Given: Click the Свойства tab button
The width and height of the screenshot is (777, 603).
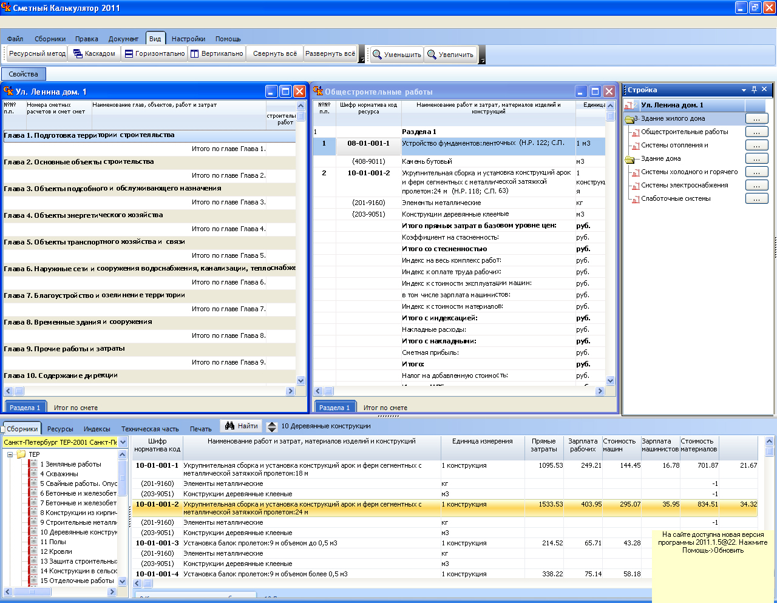Looking at the screenshot, I should click(x=23, y=74).
